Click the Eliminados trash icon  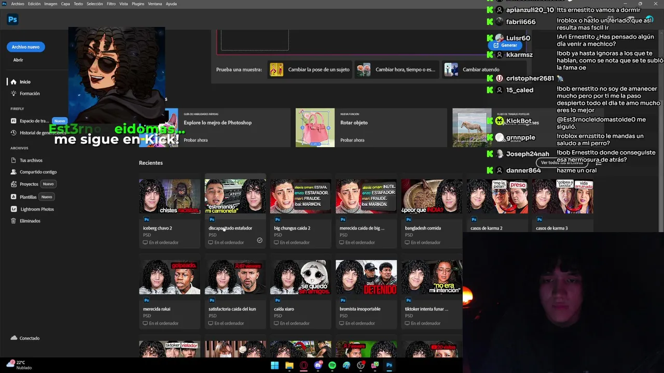(13, 221)
